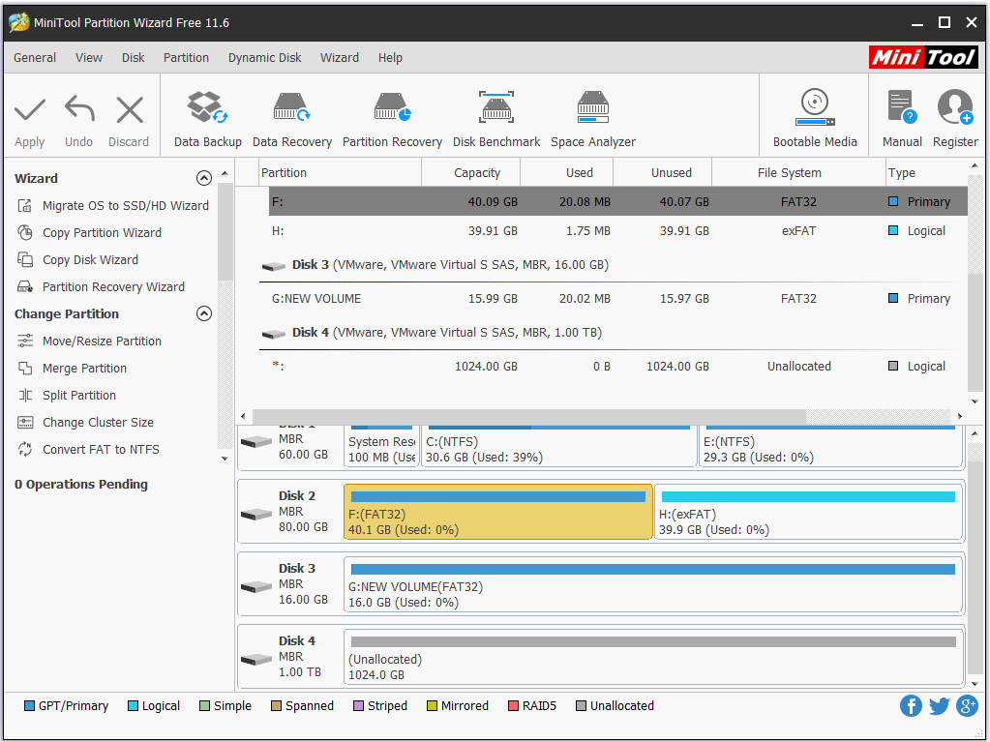Click the Copy Partition Wizard icon
Viewport: 990px width, 742px height.
click(25, 233)
